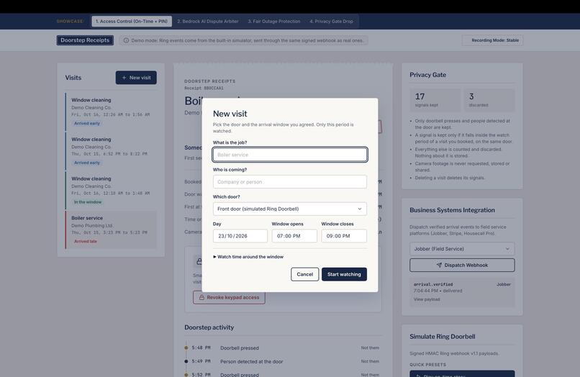This screenshot has height=377, width=580.
Task: Click the Privacy Gate heading
Action: pos(427,75)
